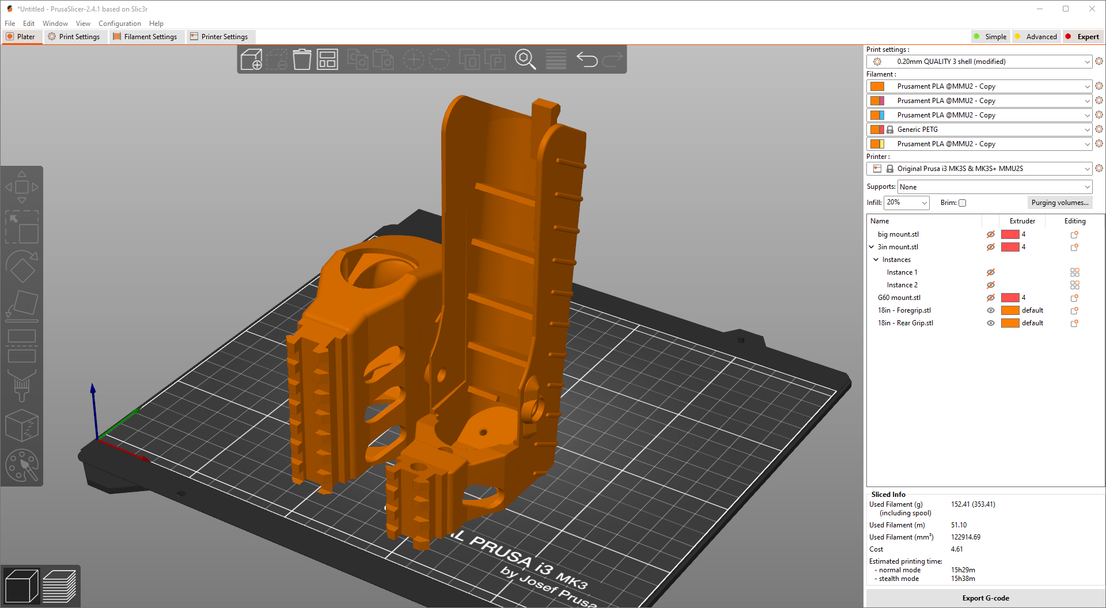Viewport: 1106px width, 608px height.
Task: Set Instance 1 as separate object icon
Action: coord(1074,272)
